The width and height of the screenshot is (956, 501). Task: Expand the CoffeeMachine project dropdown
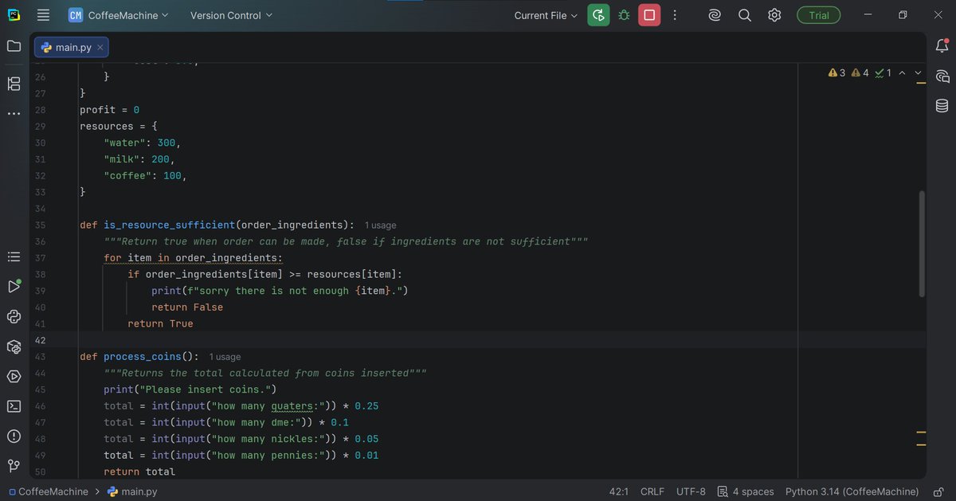(x=119, y=15)
